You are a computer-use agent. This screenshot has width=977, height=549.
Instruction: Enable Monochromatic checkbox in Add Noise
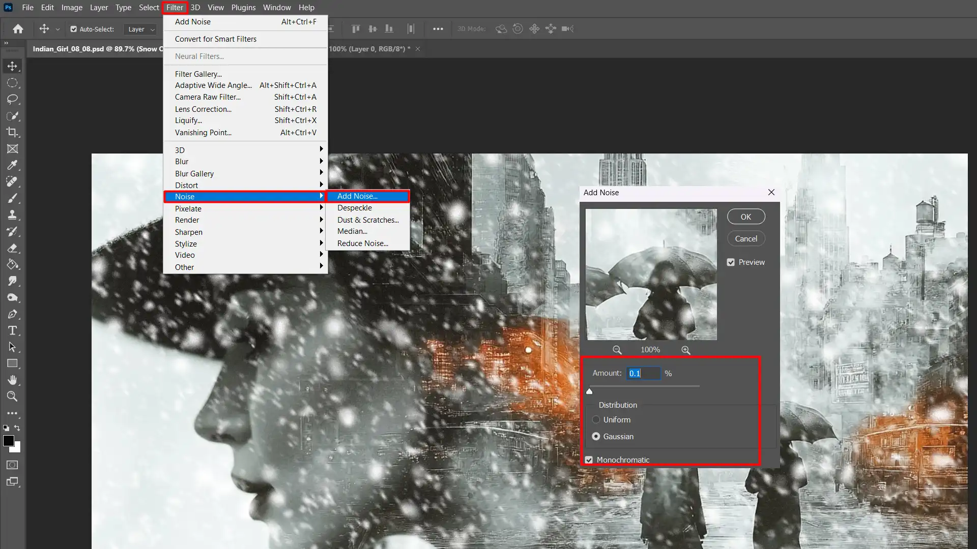[589, 459]
